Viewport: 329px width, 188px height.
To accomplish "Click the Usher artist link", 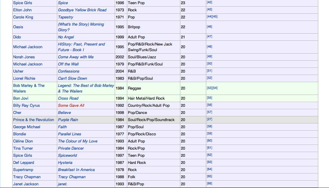I will 18,71.
